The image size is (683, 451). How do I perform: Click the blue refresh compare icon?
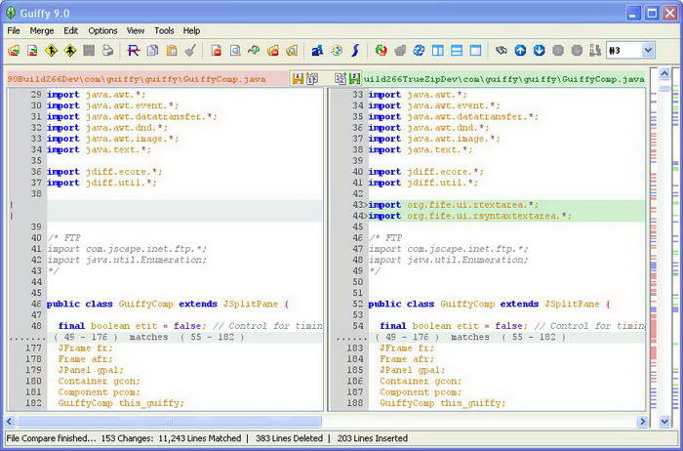click(x=419, y=50)
